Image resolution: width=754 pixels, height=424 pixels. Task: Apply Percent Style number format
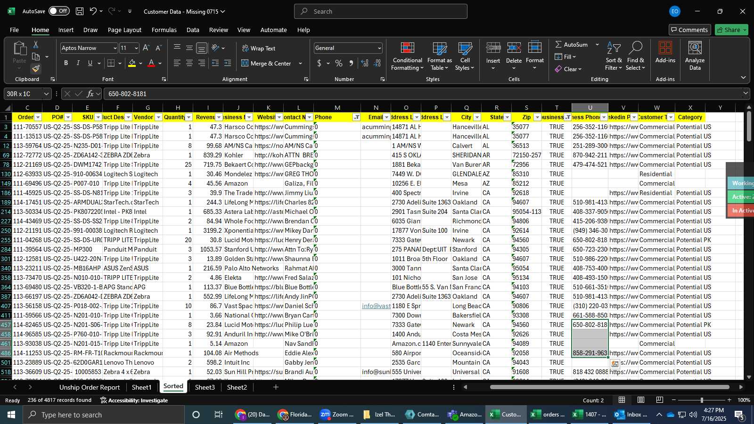(339, 63)
